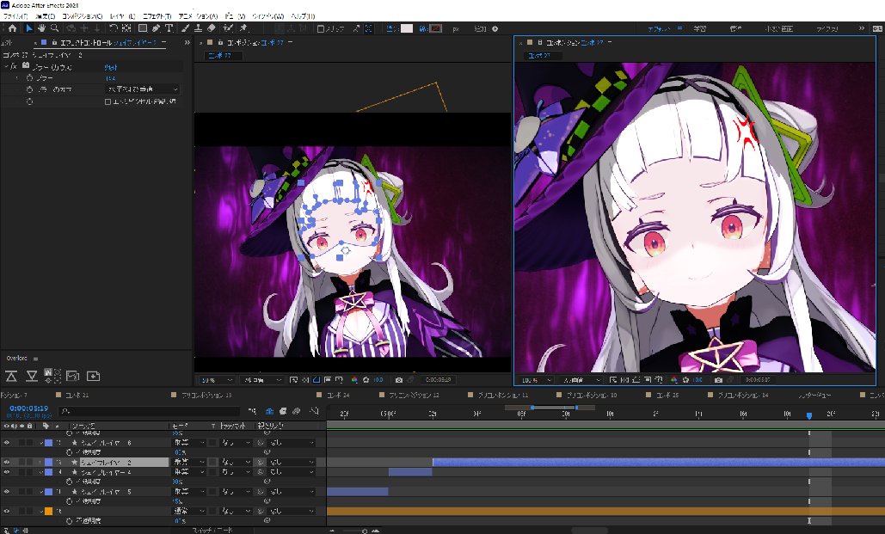This screenshot has width=885, height=534.
Task: Click the Reset link in Effect Controls
Action: coord(111,67)
